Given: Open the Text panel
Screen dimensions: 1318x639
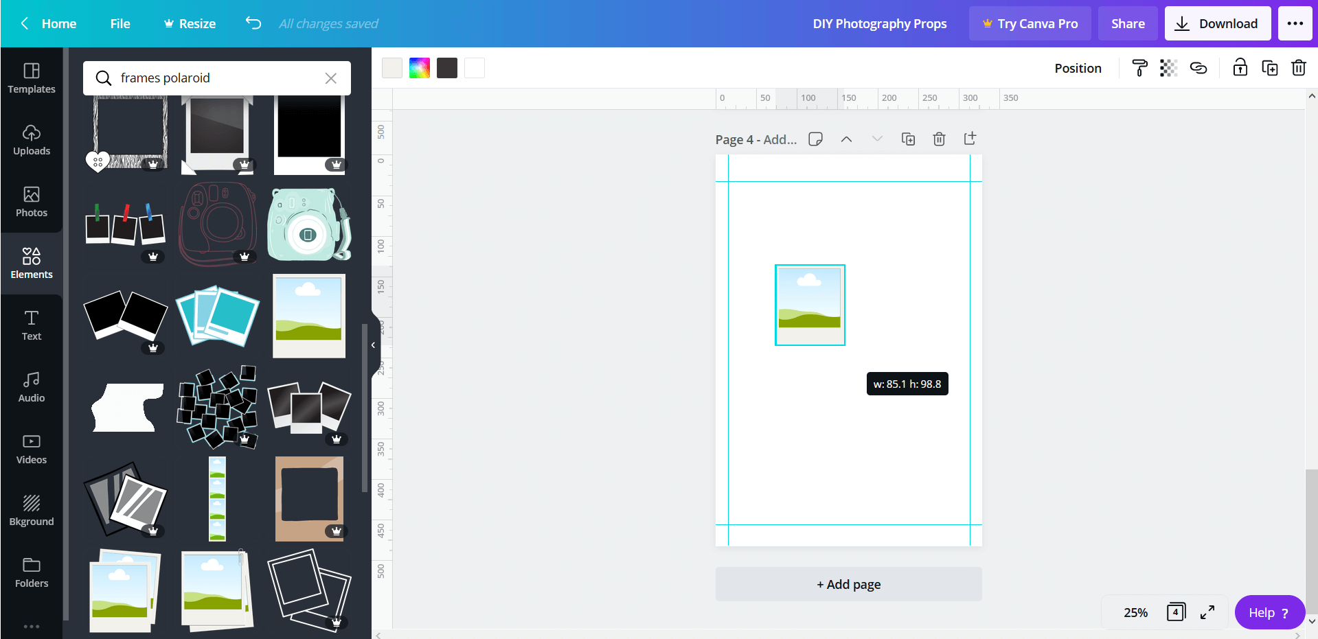Looking at the screenshot, I should point(32,325).
